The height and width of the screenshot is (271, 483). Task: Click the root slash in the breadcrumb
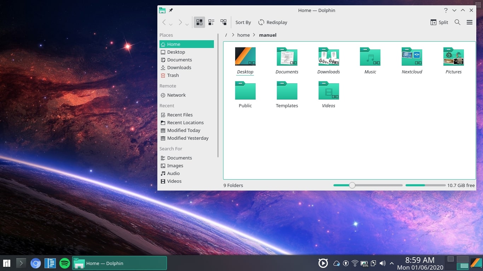tap(226, 35)
